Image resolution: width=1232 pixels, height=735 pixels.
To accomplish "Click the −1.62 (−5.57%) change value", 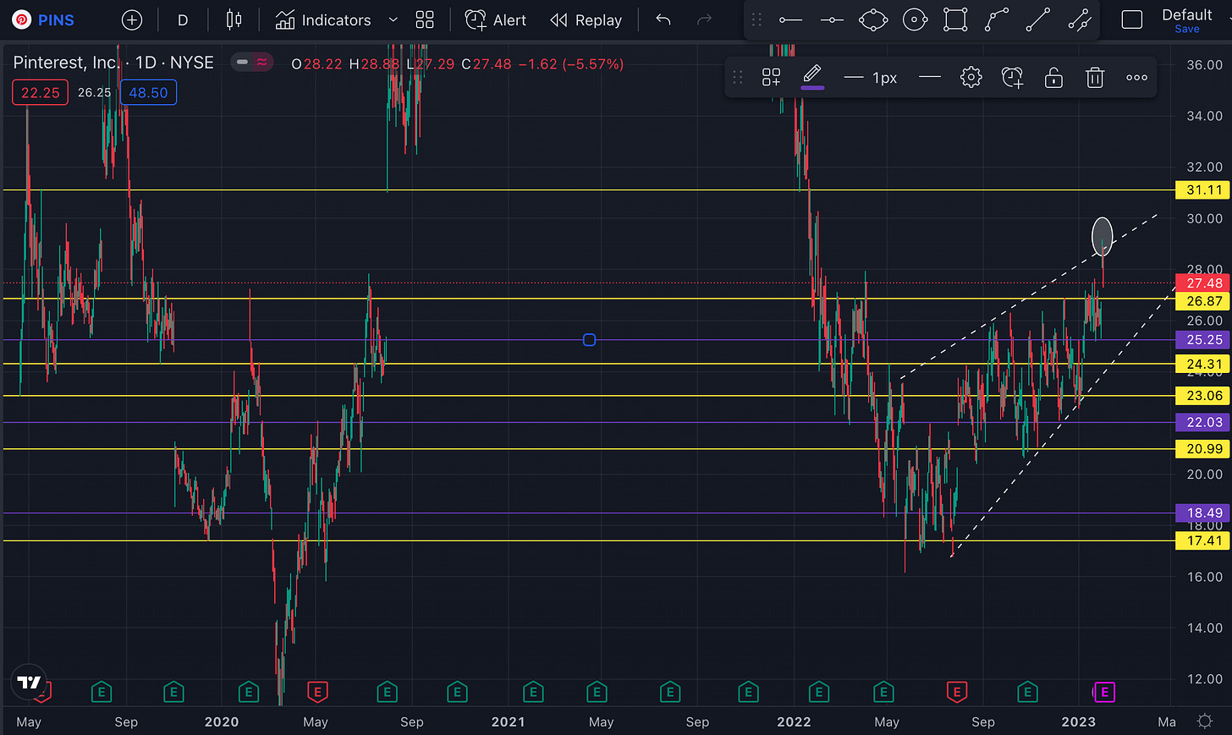I will (x=571, y=64).
